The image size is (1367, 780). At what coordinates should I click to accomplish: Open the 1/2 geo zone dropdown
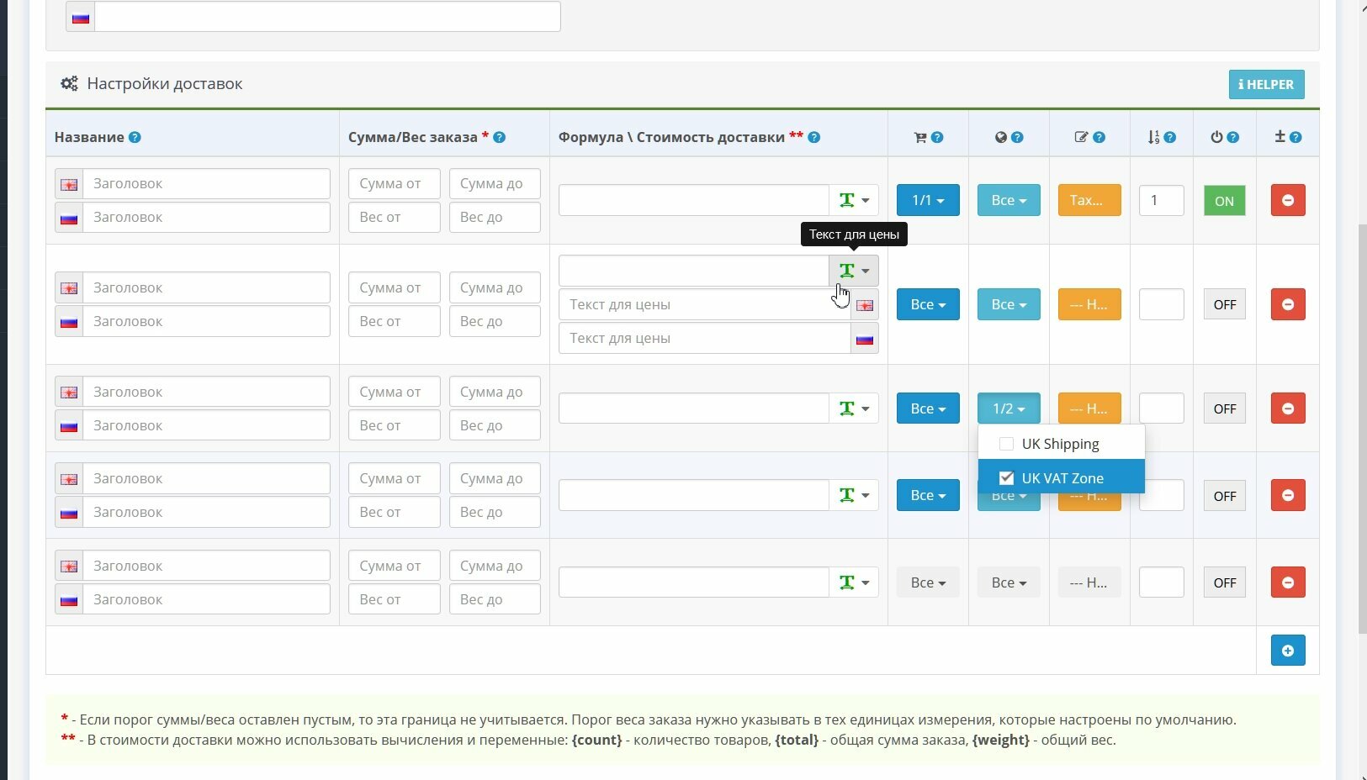pyautogui.click(x=1008, y=408)
